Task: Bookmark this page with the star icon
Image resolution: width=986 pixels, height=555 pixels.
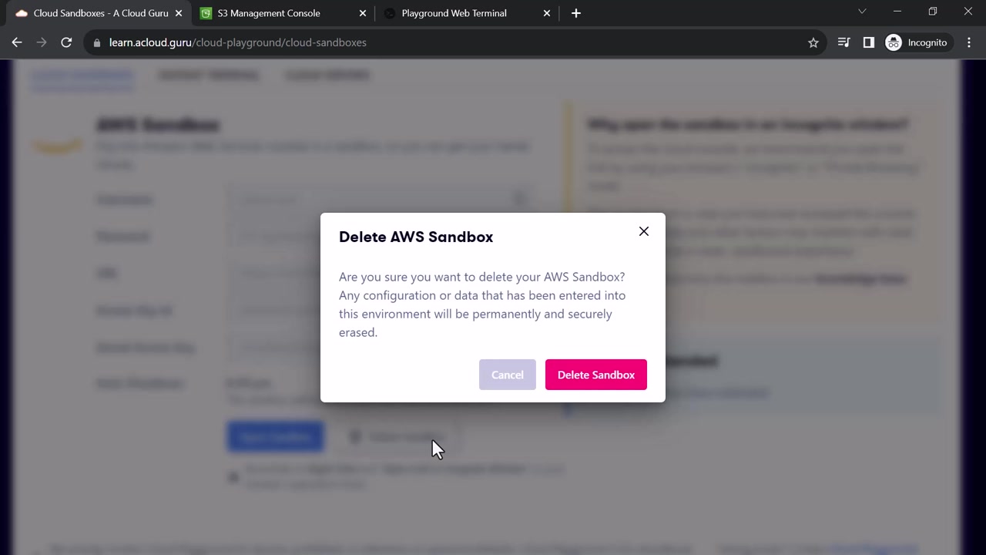Action: (x=813, y=42)
